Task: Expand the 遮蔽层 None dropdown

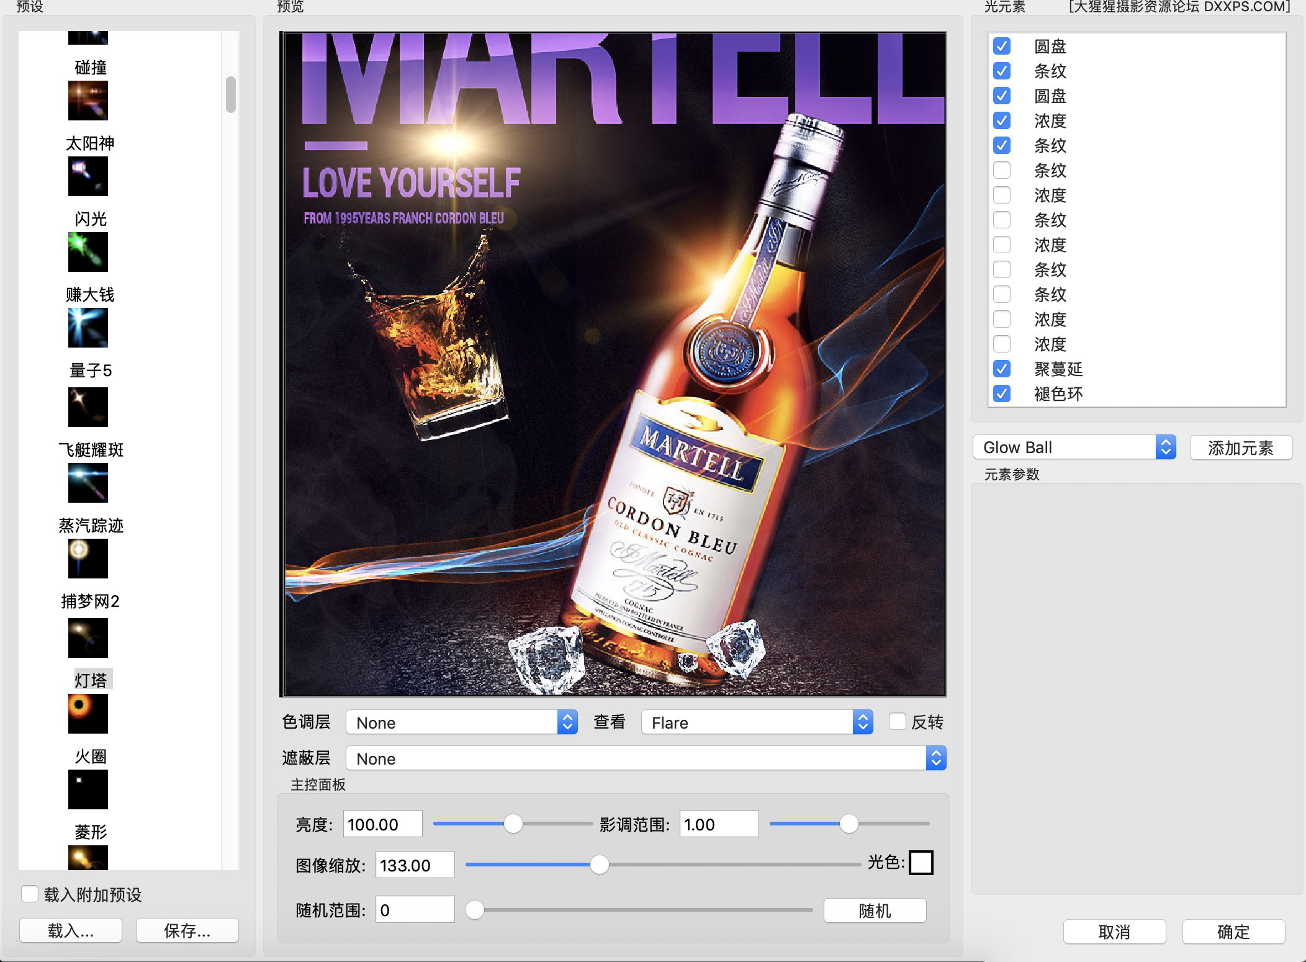Action: (x=645, y=758)
